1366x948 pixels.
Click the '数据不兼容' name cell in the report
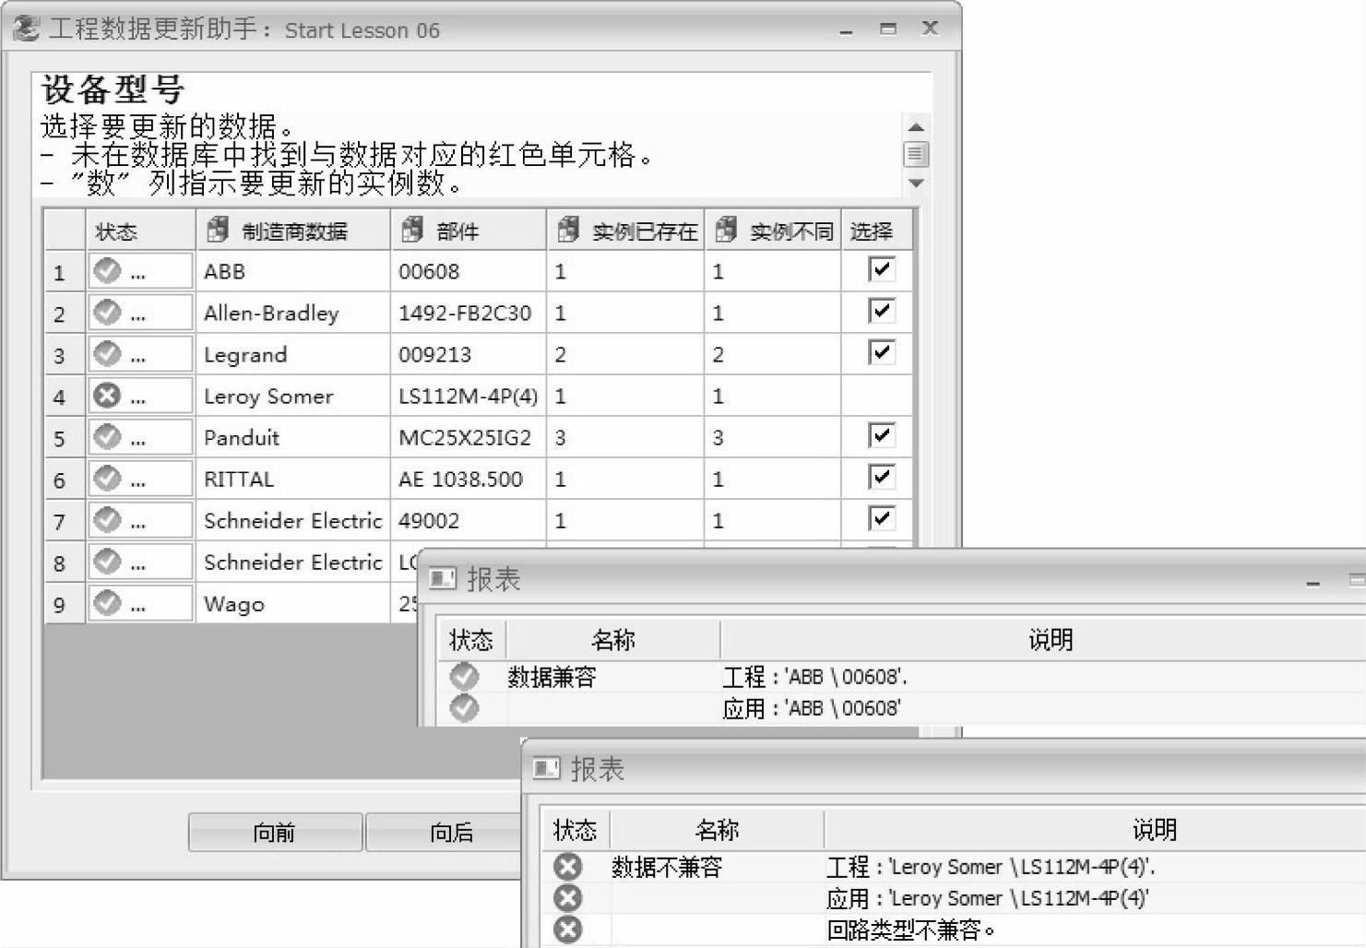667,867
